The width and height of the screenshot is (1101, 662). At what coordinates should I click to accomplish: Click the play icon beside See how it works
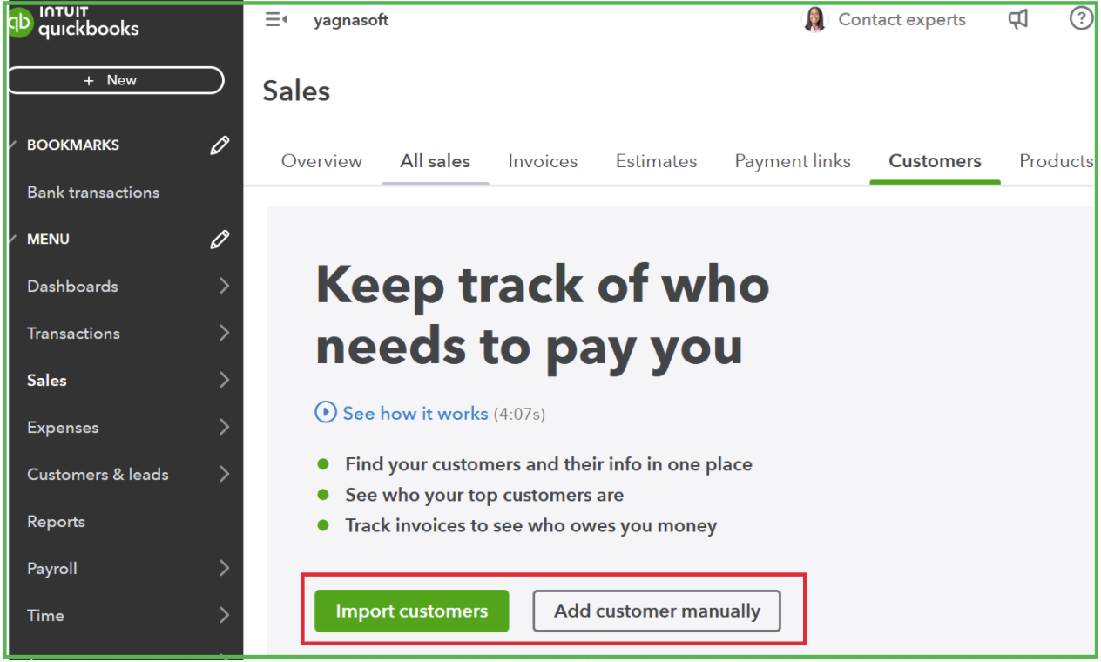pyautogui.click(x=326, y=412)
